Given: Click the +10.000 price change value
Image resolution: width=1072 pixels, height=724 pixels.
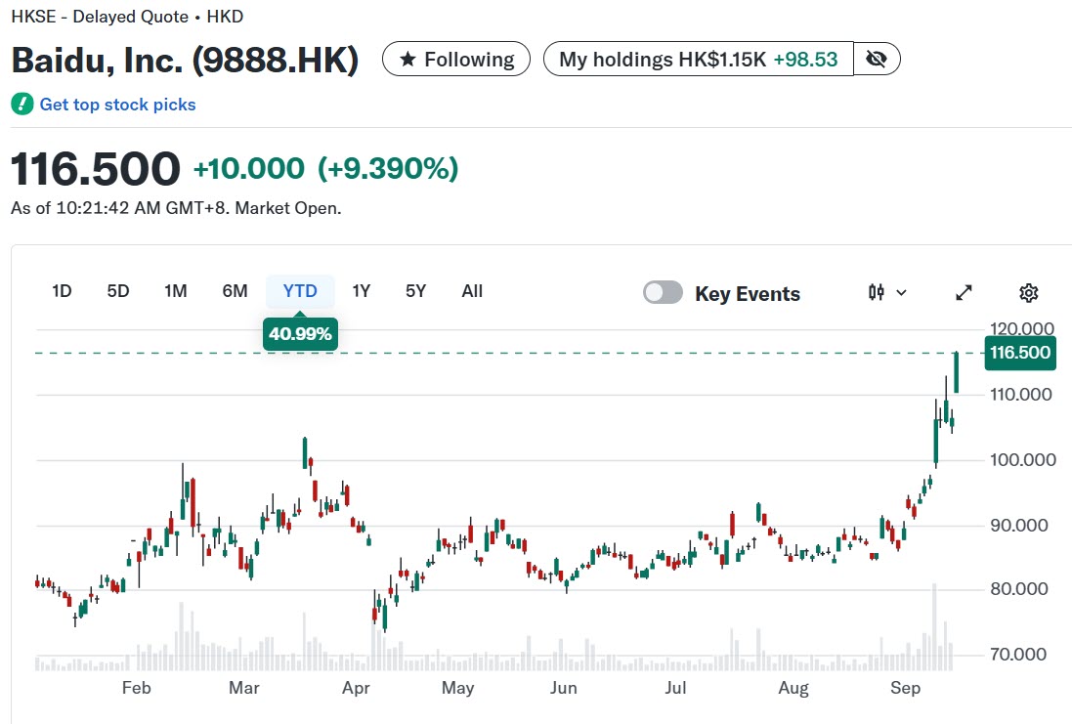Looking at the screenshot, I should point(249,169).
